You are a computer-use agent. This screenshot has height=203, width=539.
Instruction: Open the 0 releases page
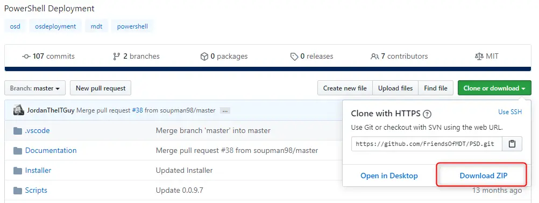(x=312, y=56)
